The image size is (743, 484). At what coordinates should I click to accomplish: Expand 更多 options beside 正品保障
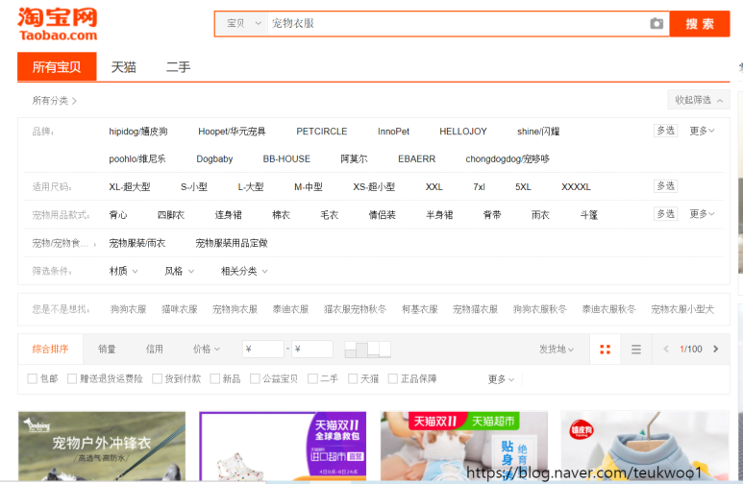coord(501,379)
